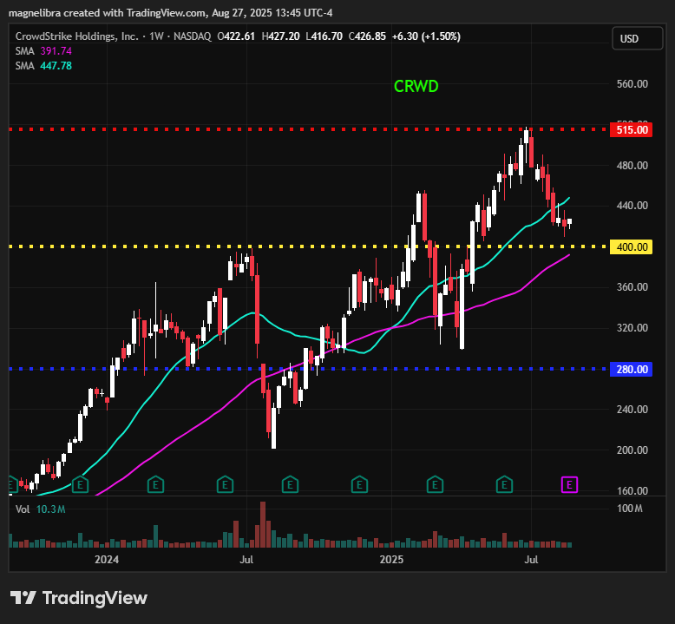Click the CrowdStrike Holdings, Inc. symbol title

click(77, 36)
